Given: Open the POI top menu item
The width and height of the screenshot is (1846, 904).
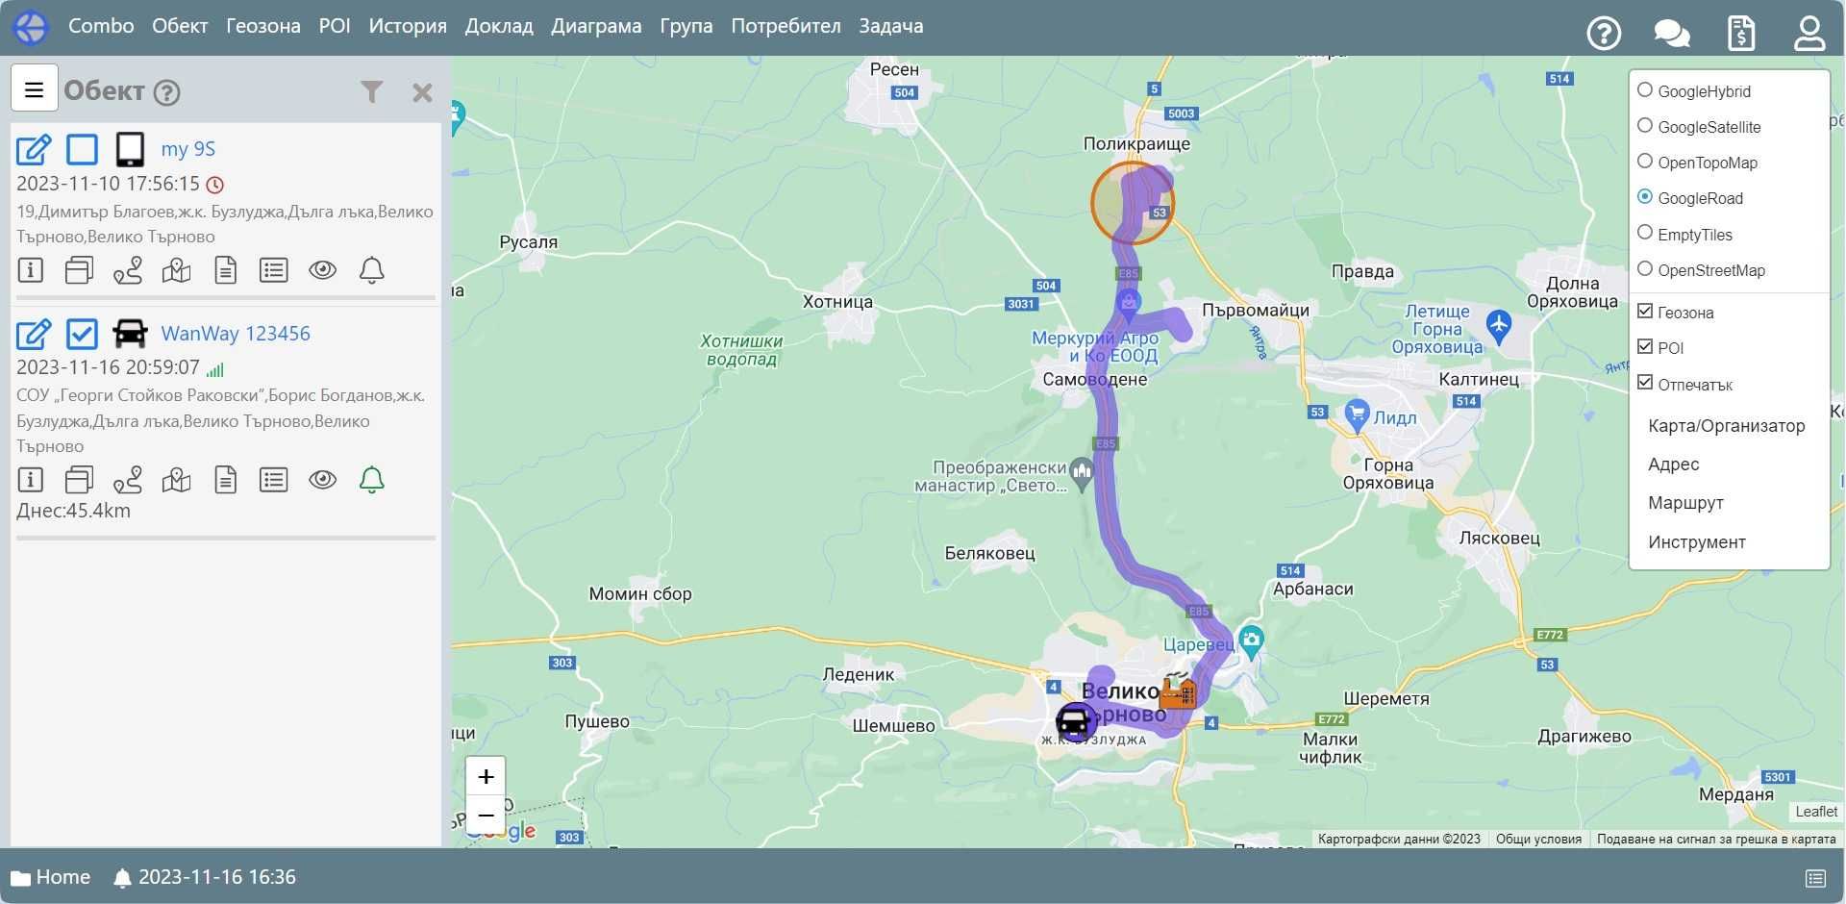Looking at the screenshot, I should click(x=335, y=26).
